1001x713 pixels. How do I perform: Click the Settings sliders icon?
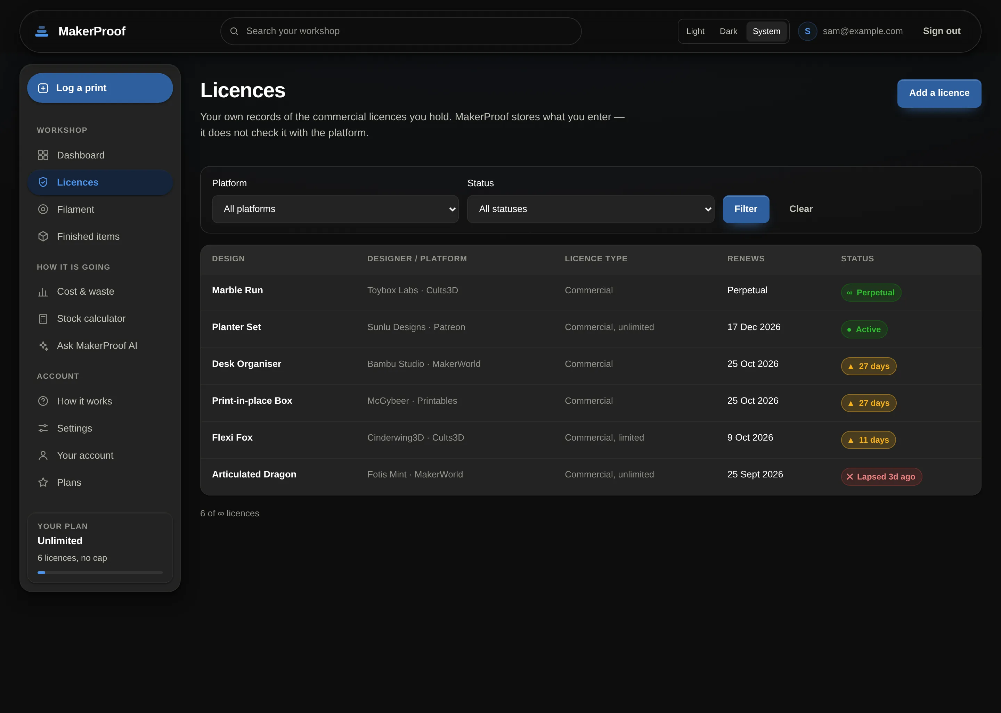pos(43,428)
